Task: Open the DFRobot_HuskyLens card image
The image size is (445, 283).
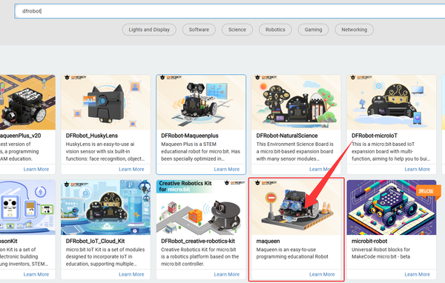Action: [x=105, y=102]
